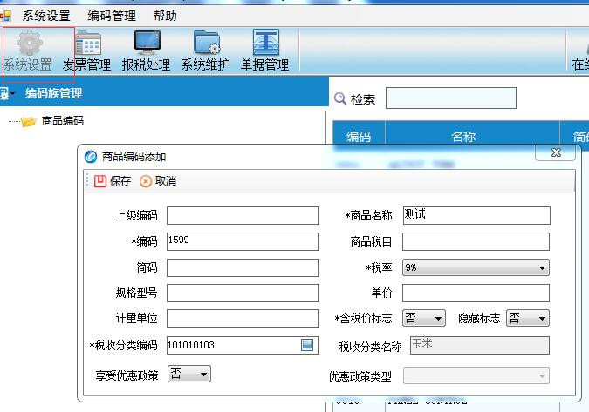Screen dimensions: 589x412
Task: Click the 保存 save icon in dialog
Action: pyautogui.click(x=100, y=181)
